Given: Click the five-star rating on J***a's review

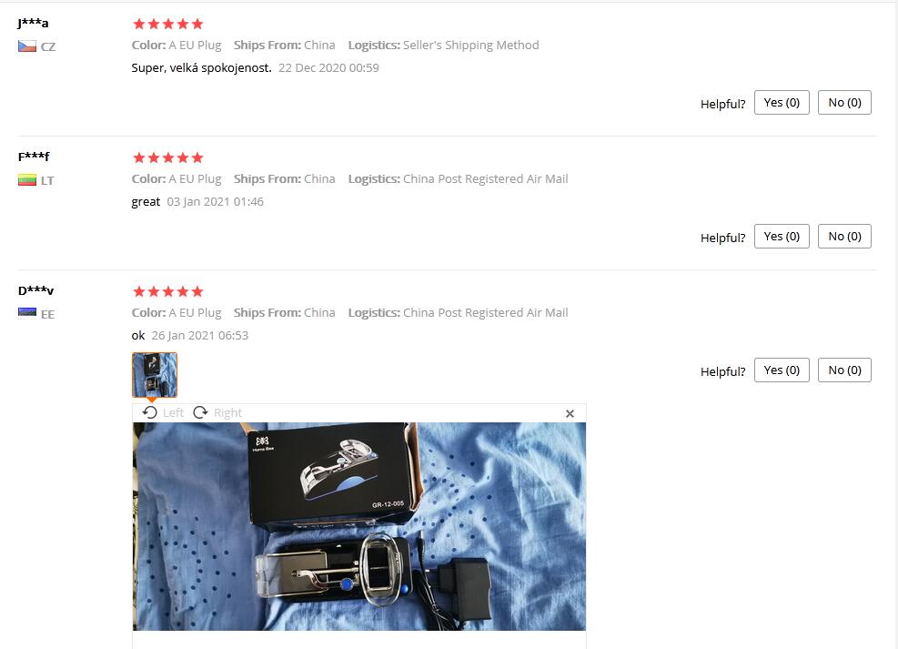Looking at the screenshot, I should coord(167,24).
